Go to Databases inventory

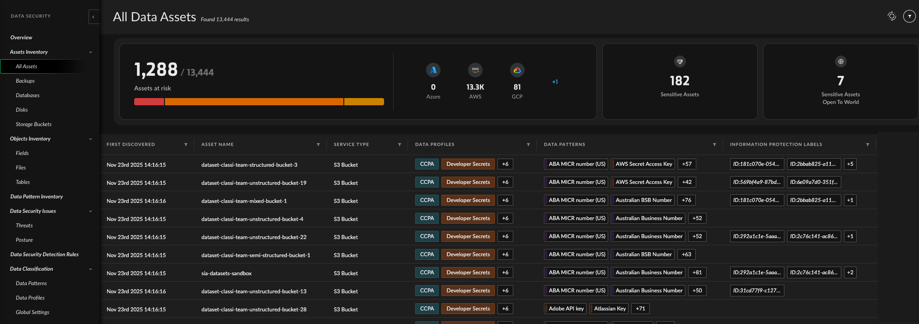click(28, 95)
